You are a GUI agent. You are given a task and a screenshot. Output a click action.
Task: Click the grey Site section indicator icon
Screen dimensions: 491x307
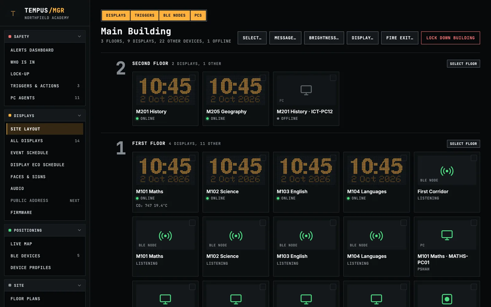(x=10, y=285)
